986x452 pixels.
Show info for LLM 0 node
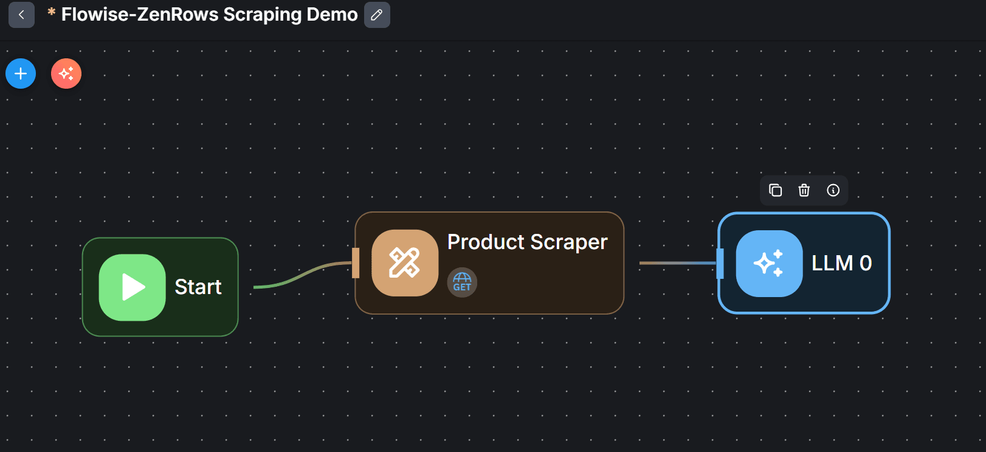[x=833, y=190]
